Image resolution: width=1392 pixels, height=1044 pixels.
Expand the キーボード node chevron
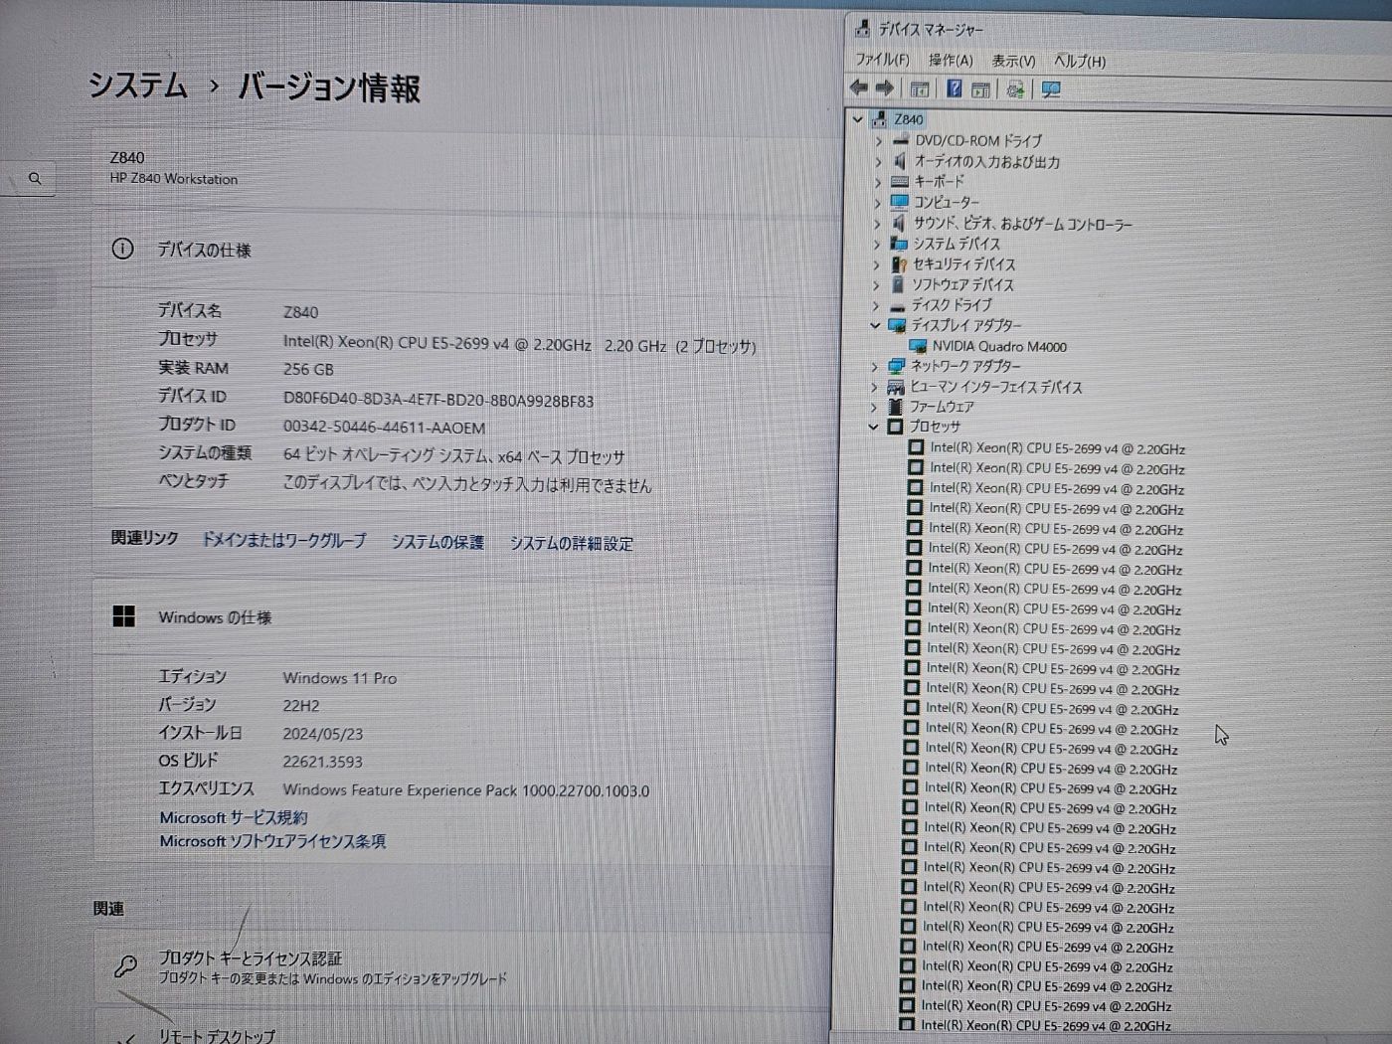(878, 183)
